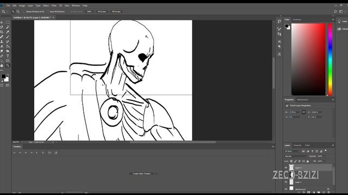Screen dimensions: 348x195
Task: Toggle Resize Windows to Fit checkbox
Action: click(24, 11)
